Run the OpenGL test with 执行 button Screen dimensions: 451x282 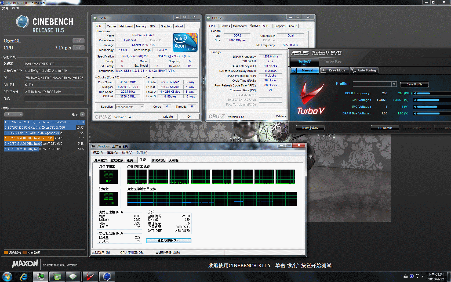(x=78, y=41)
